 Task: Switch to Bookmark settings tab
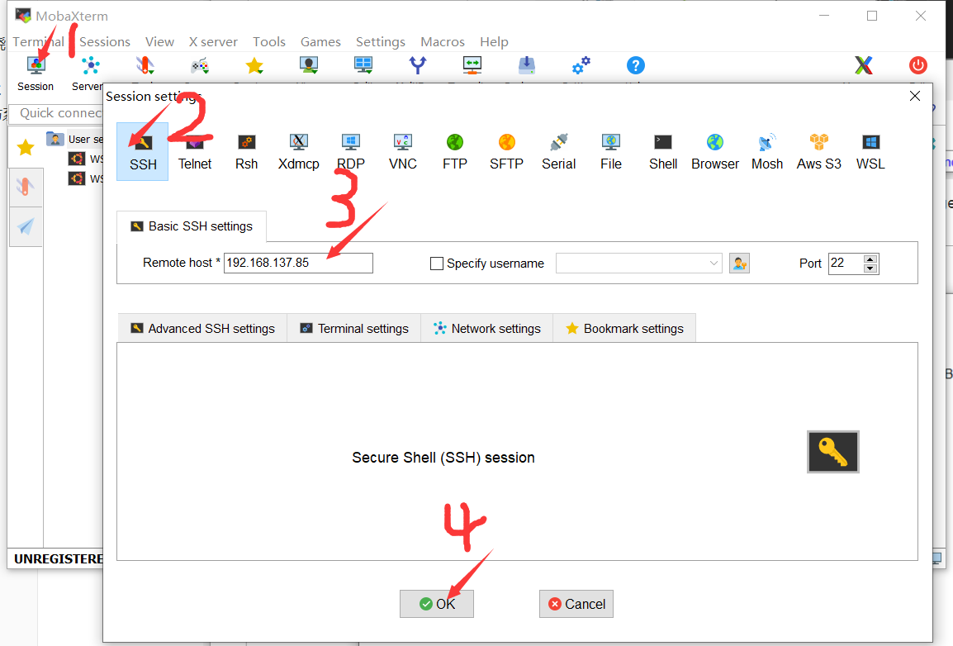point(625,328)
